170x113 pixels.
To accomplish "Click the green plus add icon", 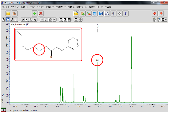I will pyautogui.click(x=35, y=14).
